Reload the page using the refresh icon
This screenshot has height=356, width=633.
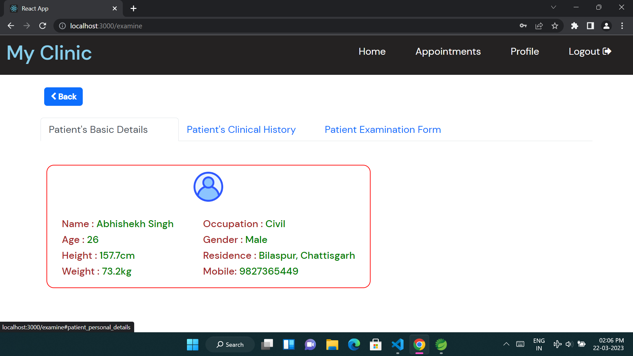(x=43, y=26)
